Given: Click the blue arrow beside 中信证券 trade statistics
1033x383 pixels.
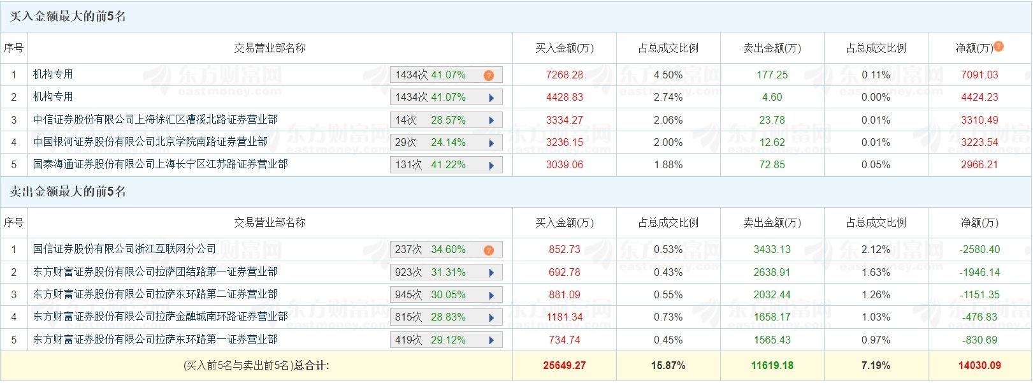Looking at the screenshot, I should (490, 119).
